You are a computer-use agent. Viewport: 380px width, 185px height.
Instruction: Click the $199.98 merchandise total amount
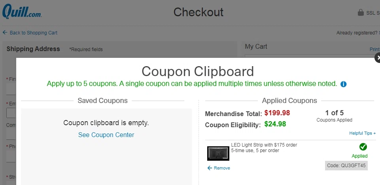277,113
